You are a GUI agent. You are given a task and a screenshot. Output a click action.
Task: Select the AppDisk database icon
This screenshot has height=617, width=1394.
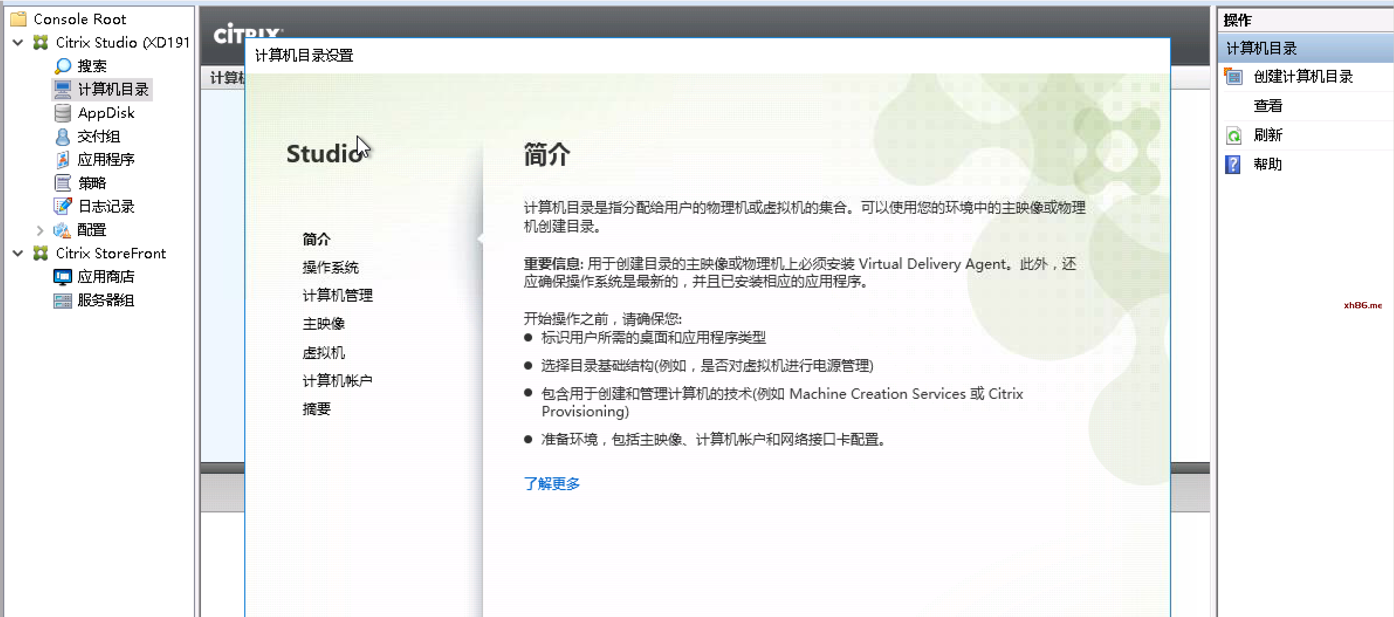click(63, 113)
